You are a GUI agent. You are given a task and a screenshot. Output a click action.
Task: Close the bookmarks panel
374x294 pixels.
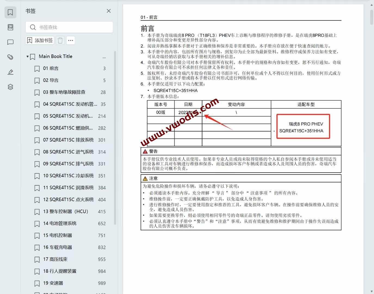pos(109,11)
